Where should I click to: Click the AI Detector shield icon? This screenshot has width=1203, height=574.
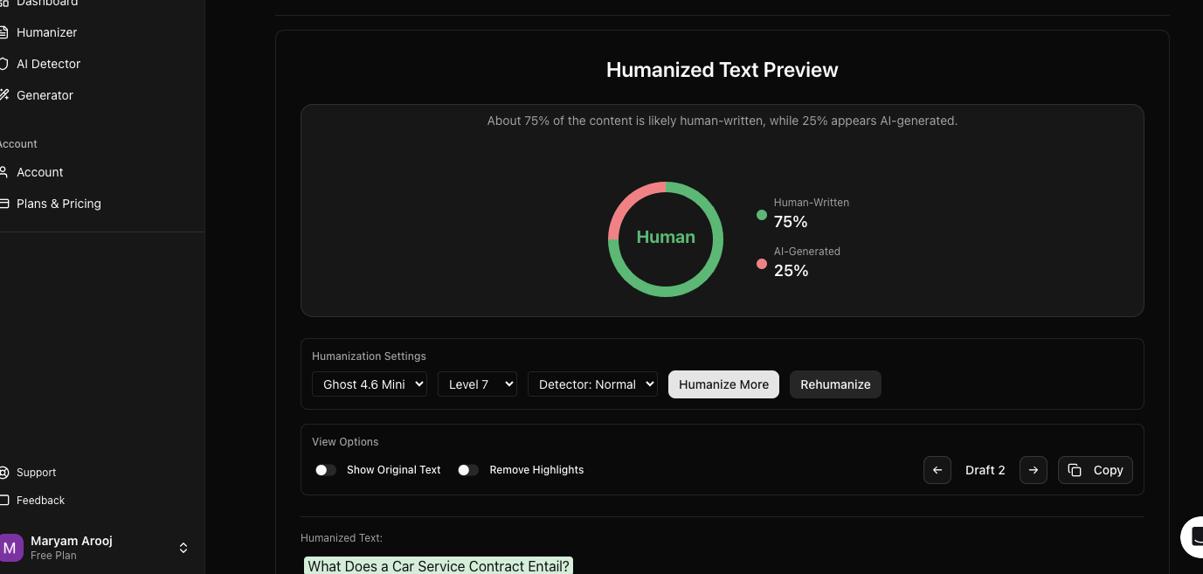[x=4, y=64]
